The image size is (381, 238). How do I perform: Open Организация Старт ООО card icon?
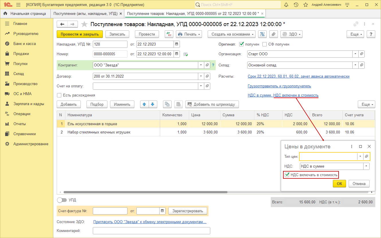(x=362, y=54)
